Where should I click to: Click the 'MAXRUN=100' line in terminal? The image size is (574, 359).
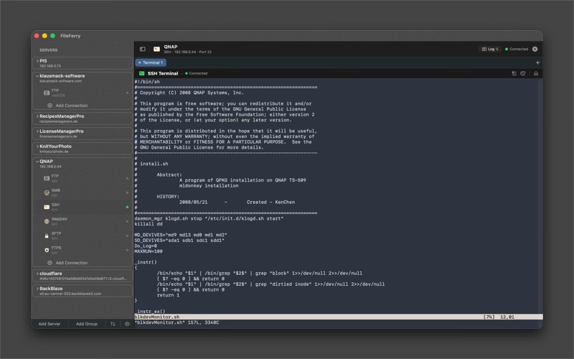[x=149, y=251]
